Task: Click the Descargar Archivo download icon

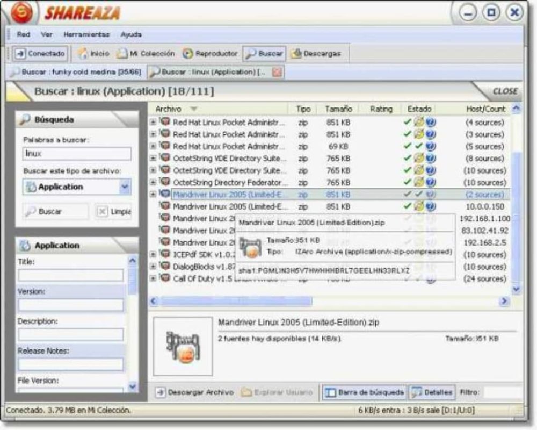Action: click(x=160, y=392)
